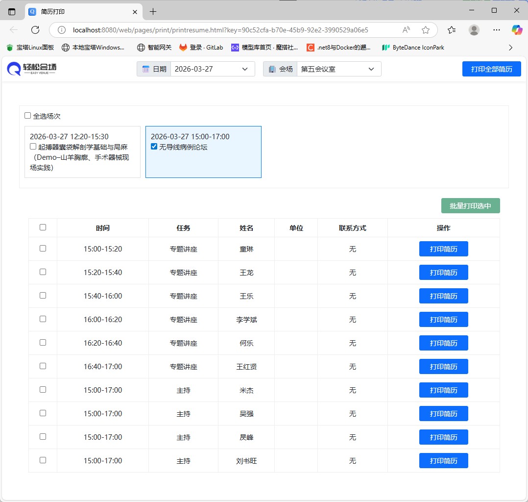This screenshot has width=528, height=502.
Task: Click the 15:20-15:40 time cell
Action: pyautogui.click(x=103, y=273)
